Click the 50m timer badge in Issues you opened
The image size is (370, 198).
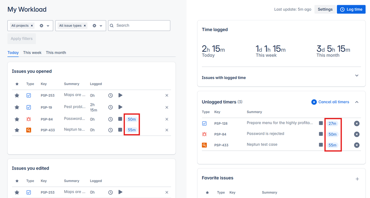[x=132, y=119]
